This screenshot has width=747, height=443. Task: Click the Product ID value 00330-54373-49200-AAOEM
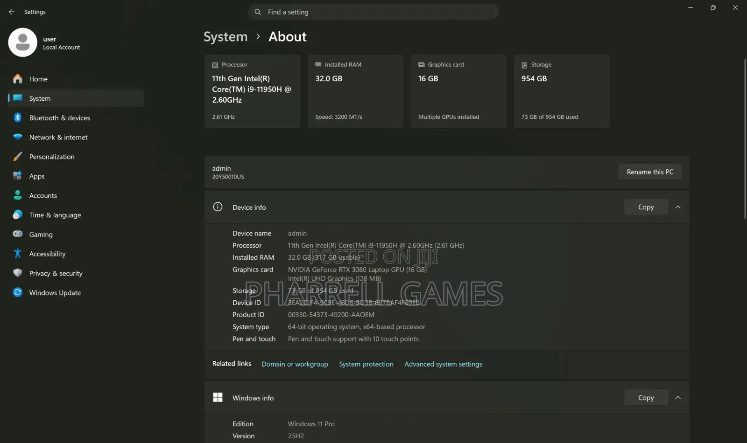[x=331, y=315]
